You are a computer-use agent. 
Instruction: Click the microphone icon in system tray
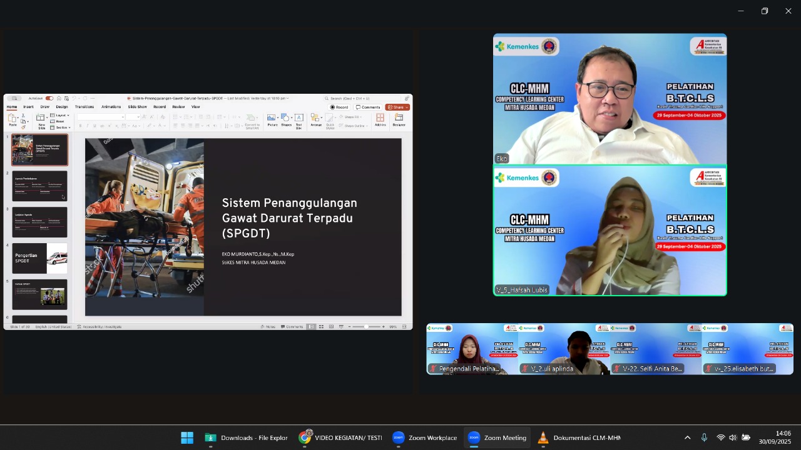point(704,437)
